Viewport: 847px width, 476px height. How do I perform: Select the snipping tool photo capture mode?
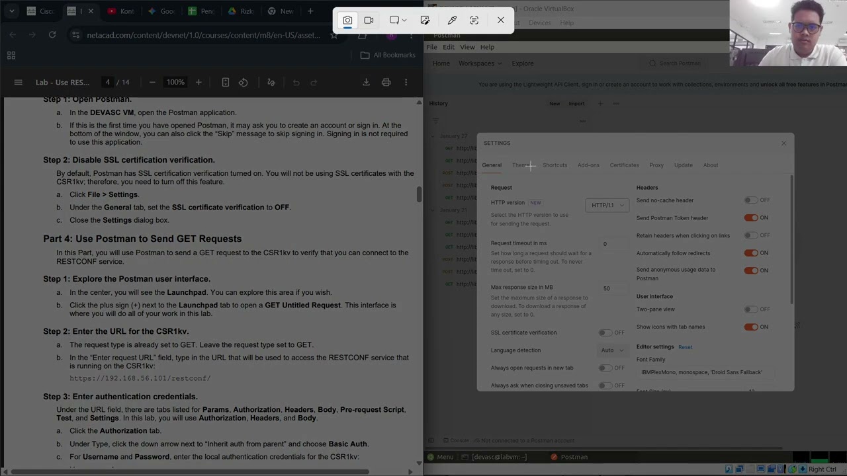pos(347,20)
